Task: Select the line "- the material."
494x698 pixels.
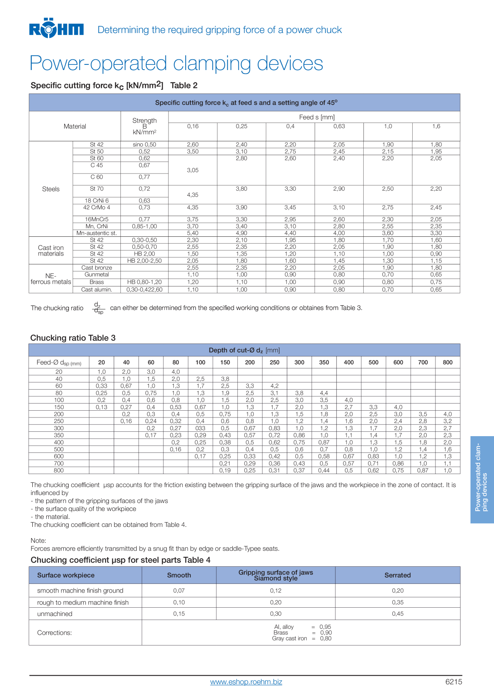Action: (x=50, y=517)
